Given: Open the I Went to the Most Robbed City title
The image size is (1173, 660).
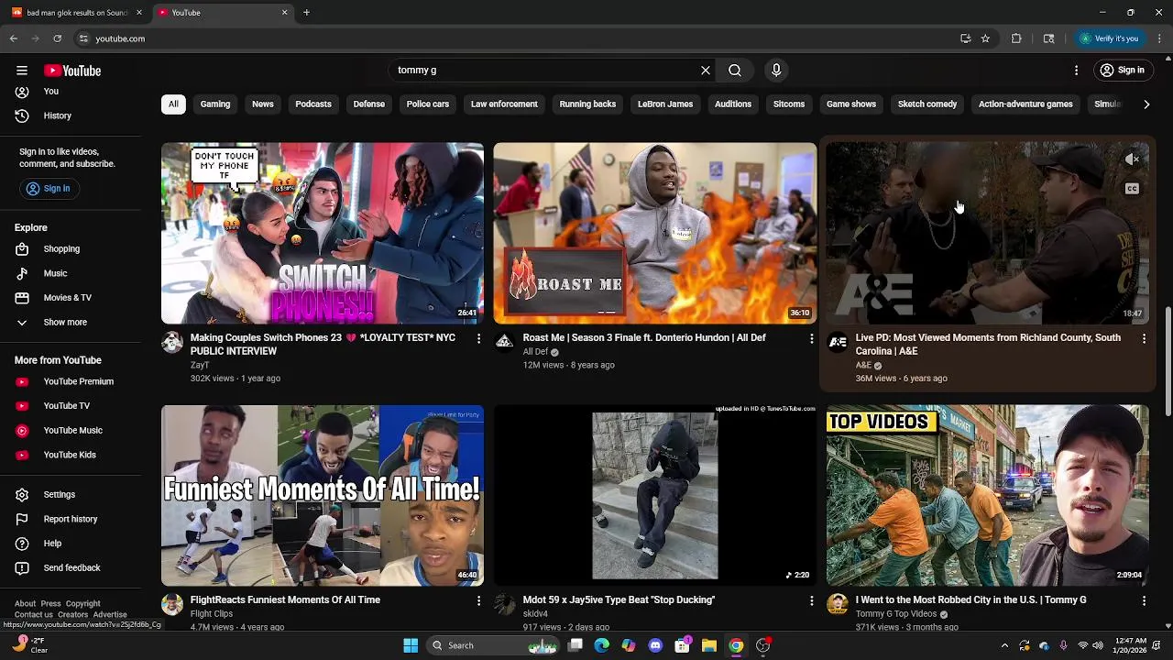Looking at the screenshot, I should 970,600.
